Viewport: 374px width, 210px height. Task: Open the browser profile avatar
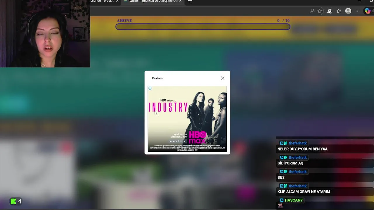(x=348, y=11)
